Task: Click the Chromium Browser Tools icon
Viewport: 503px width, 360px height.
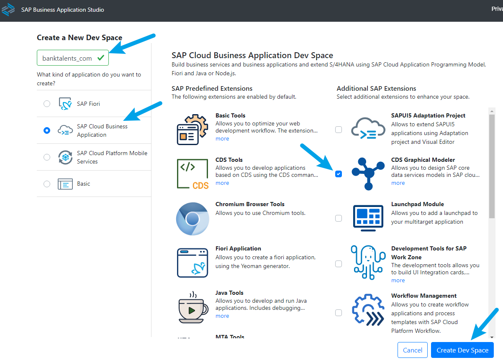Action: tap(192, 218)
